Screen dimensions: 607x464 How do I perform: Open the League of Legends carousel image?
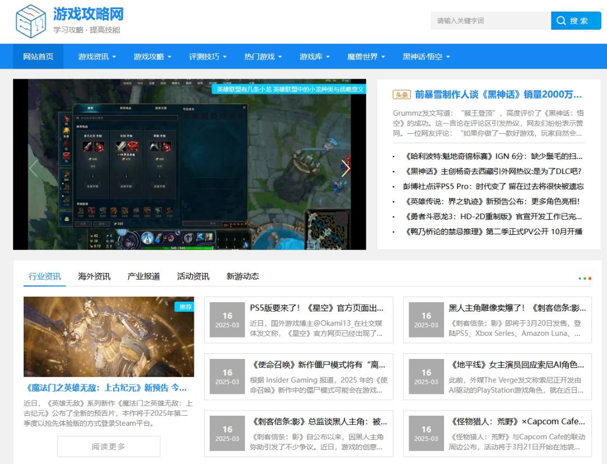coord(189,165)
